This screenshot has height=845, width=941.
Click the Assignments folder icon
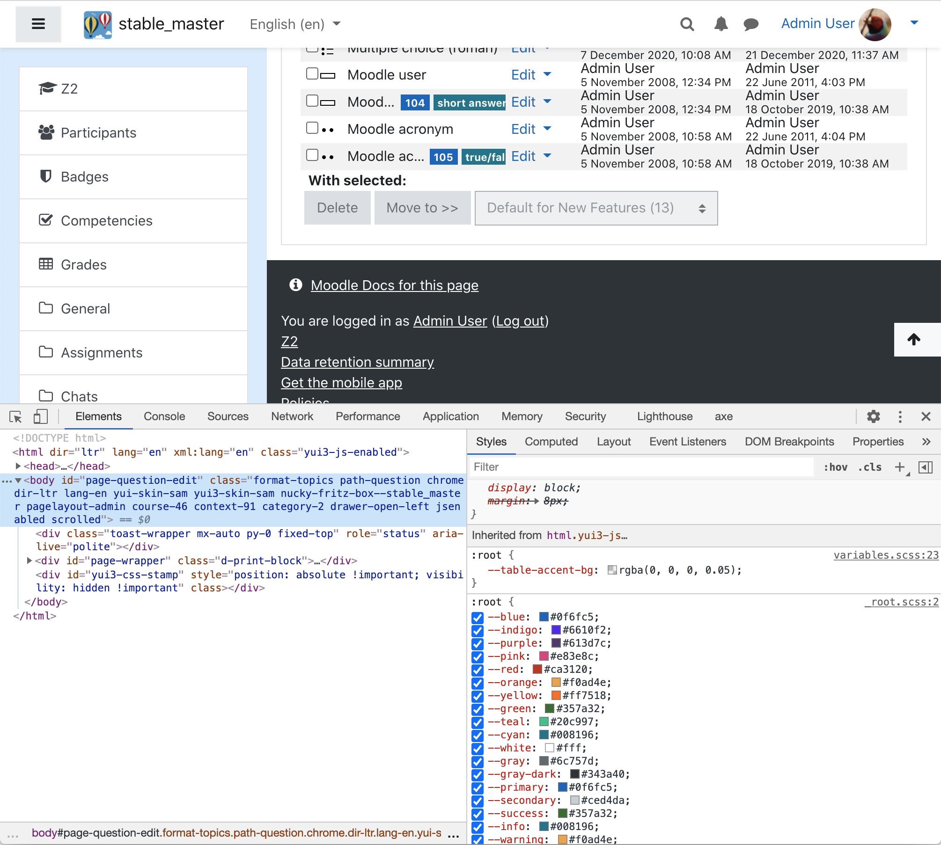click(x=45, y=352)
